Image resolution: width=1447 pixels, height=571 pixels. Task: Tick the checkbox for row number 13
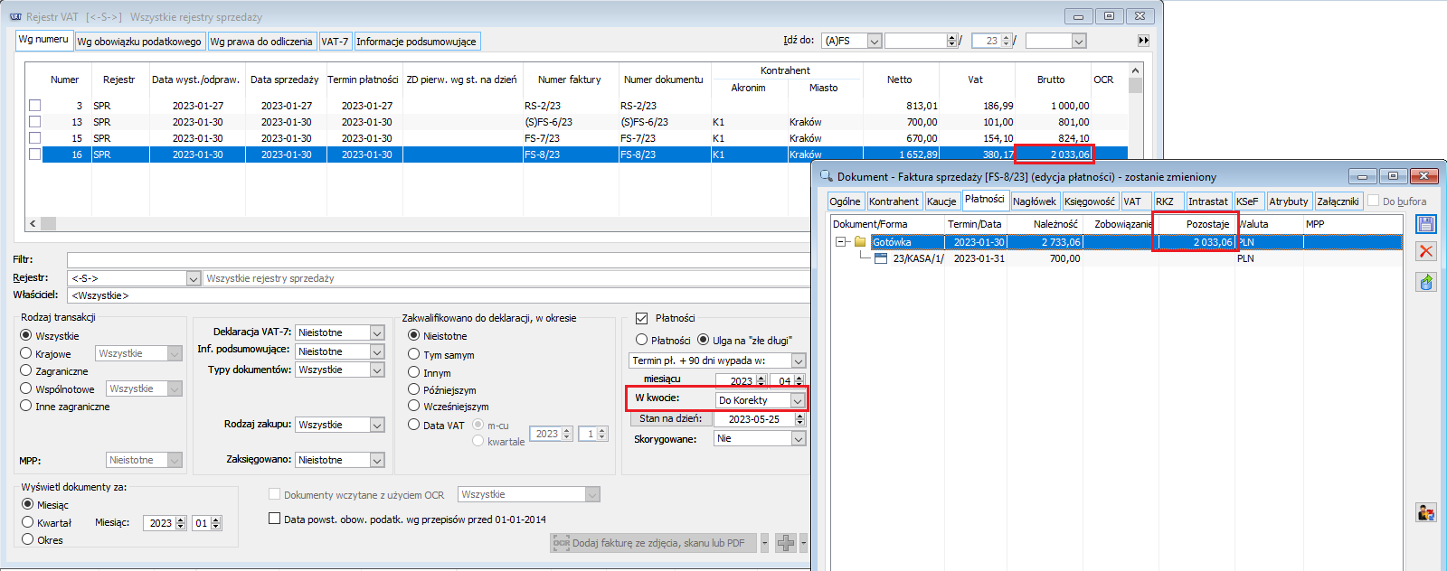pos(34,122)
